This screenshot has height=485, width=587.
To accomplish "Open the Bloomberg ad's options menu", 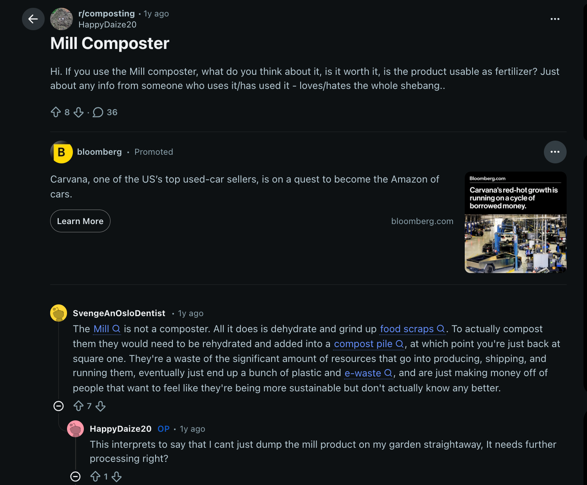I will pyautogui.click(x=555, y=152).
